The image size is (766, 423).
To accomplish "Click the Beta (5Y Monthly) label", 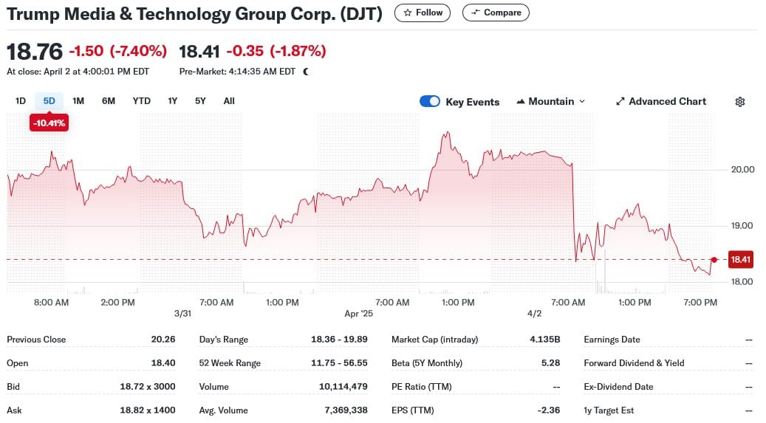I will tap(427, 363).
